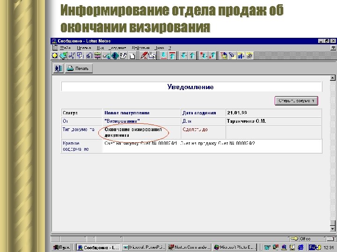Click the document properties toolbar icon

[x=224, y=56]
